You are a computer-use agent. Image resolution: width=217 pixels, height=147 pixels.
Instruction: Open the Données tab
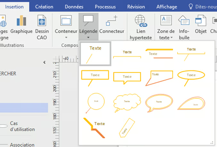(x=74, y=7)
